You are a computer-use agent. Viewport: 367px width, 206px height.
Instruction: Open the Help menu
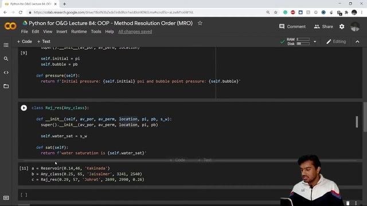110,31
